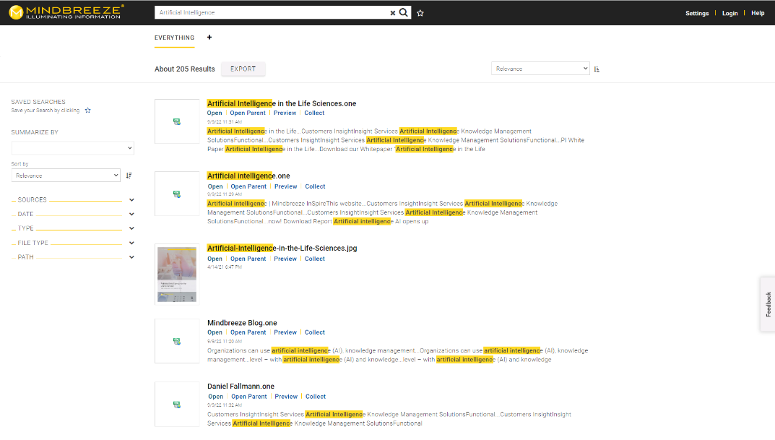775x440 pixels.
Task: Toggle sort direction icon in sidebar Sort by
Action: click(129, 176)
